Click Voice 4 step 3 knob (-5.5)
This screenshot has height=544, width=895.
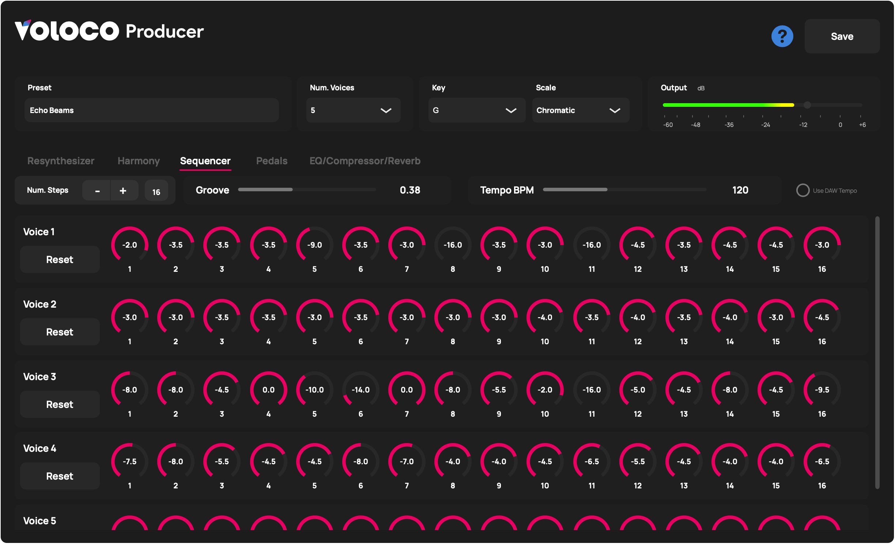coord(222,461)
